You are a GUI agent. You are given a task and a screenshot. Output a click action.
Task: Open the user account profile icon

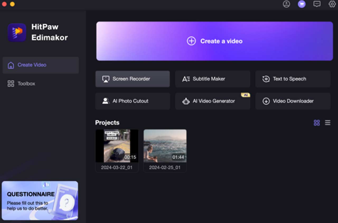pos(286,4)
